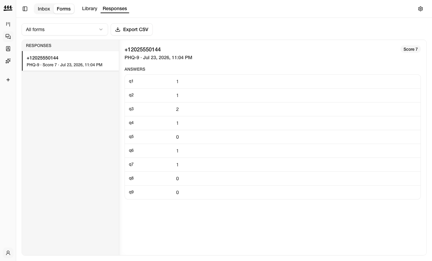Click the app logo icon

click(8, 8)
